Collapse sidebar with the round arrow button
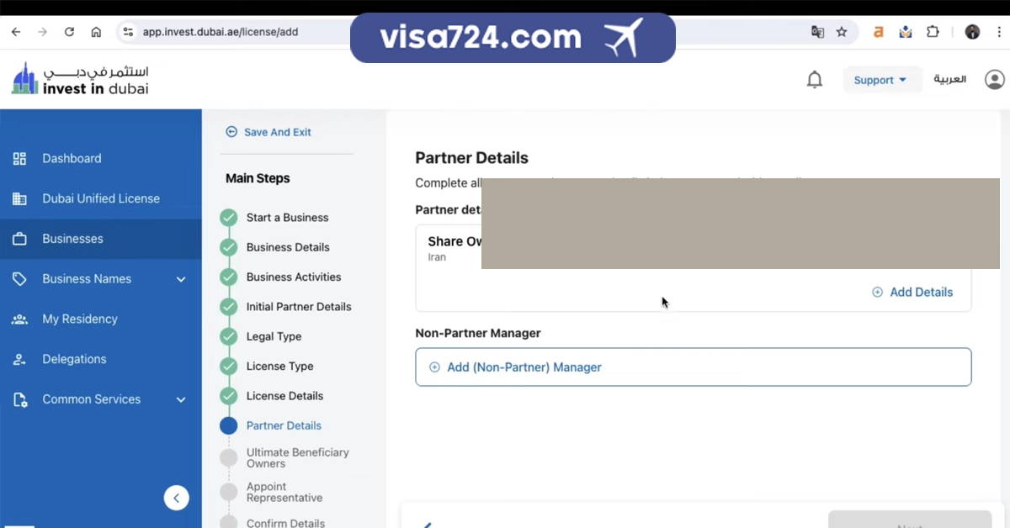Viewport: 1010px width, 528px height. (176, 498)
